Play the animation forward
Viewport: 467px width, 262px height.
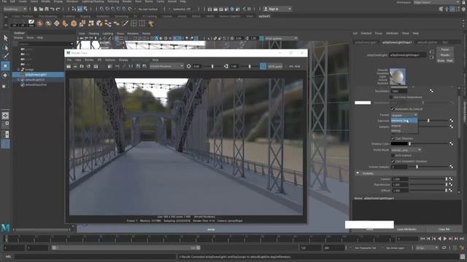pyautogui.click(x=445, y=239)
